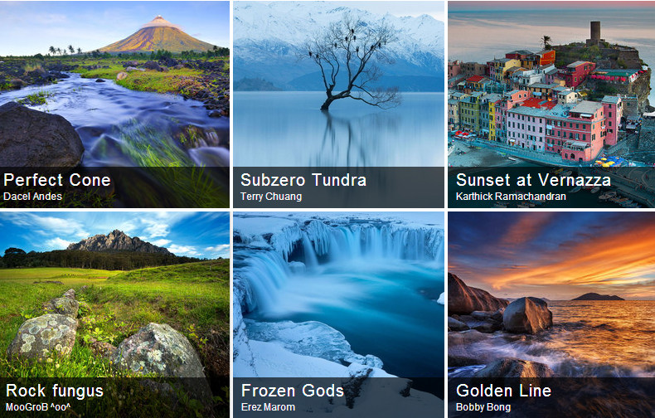Click the Rock fungus title
Image resolution: width=655 pixels, height=418 pixels.
(x=55, y=391)
